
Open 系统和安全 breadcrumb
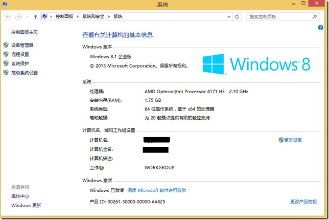pyautogui.click(x=93, y=16)
